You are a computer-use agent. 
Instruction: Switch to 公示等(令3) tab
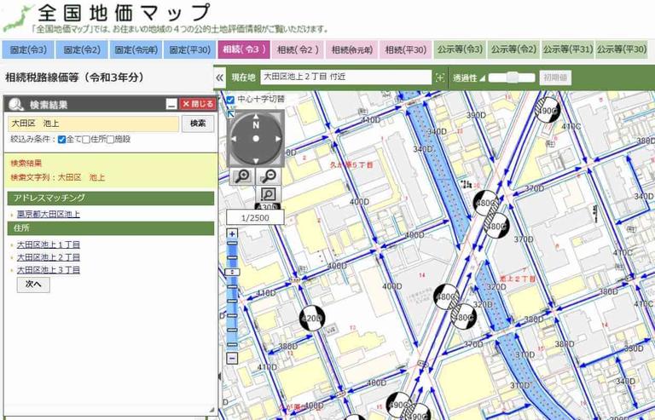coord(460,49)
